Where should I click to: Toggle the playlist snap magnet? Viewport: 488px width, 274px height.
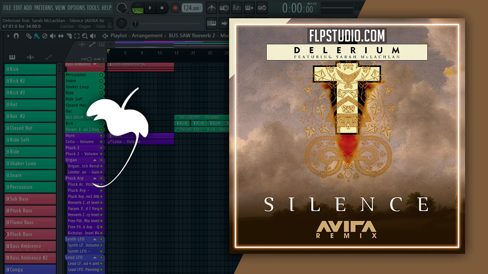(16, 36)
